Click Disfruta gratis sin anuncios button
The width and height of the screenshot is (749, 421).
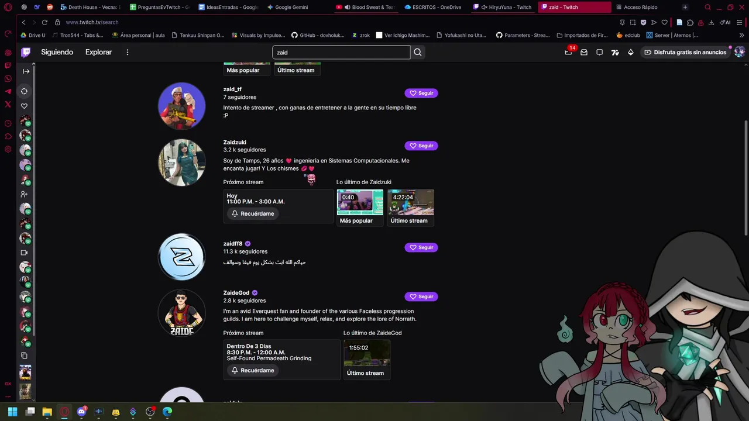click(x=685, y=52)
